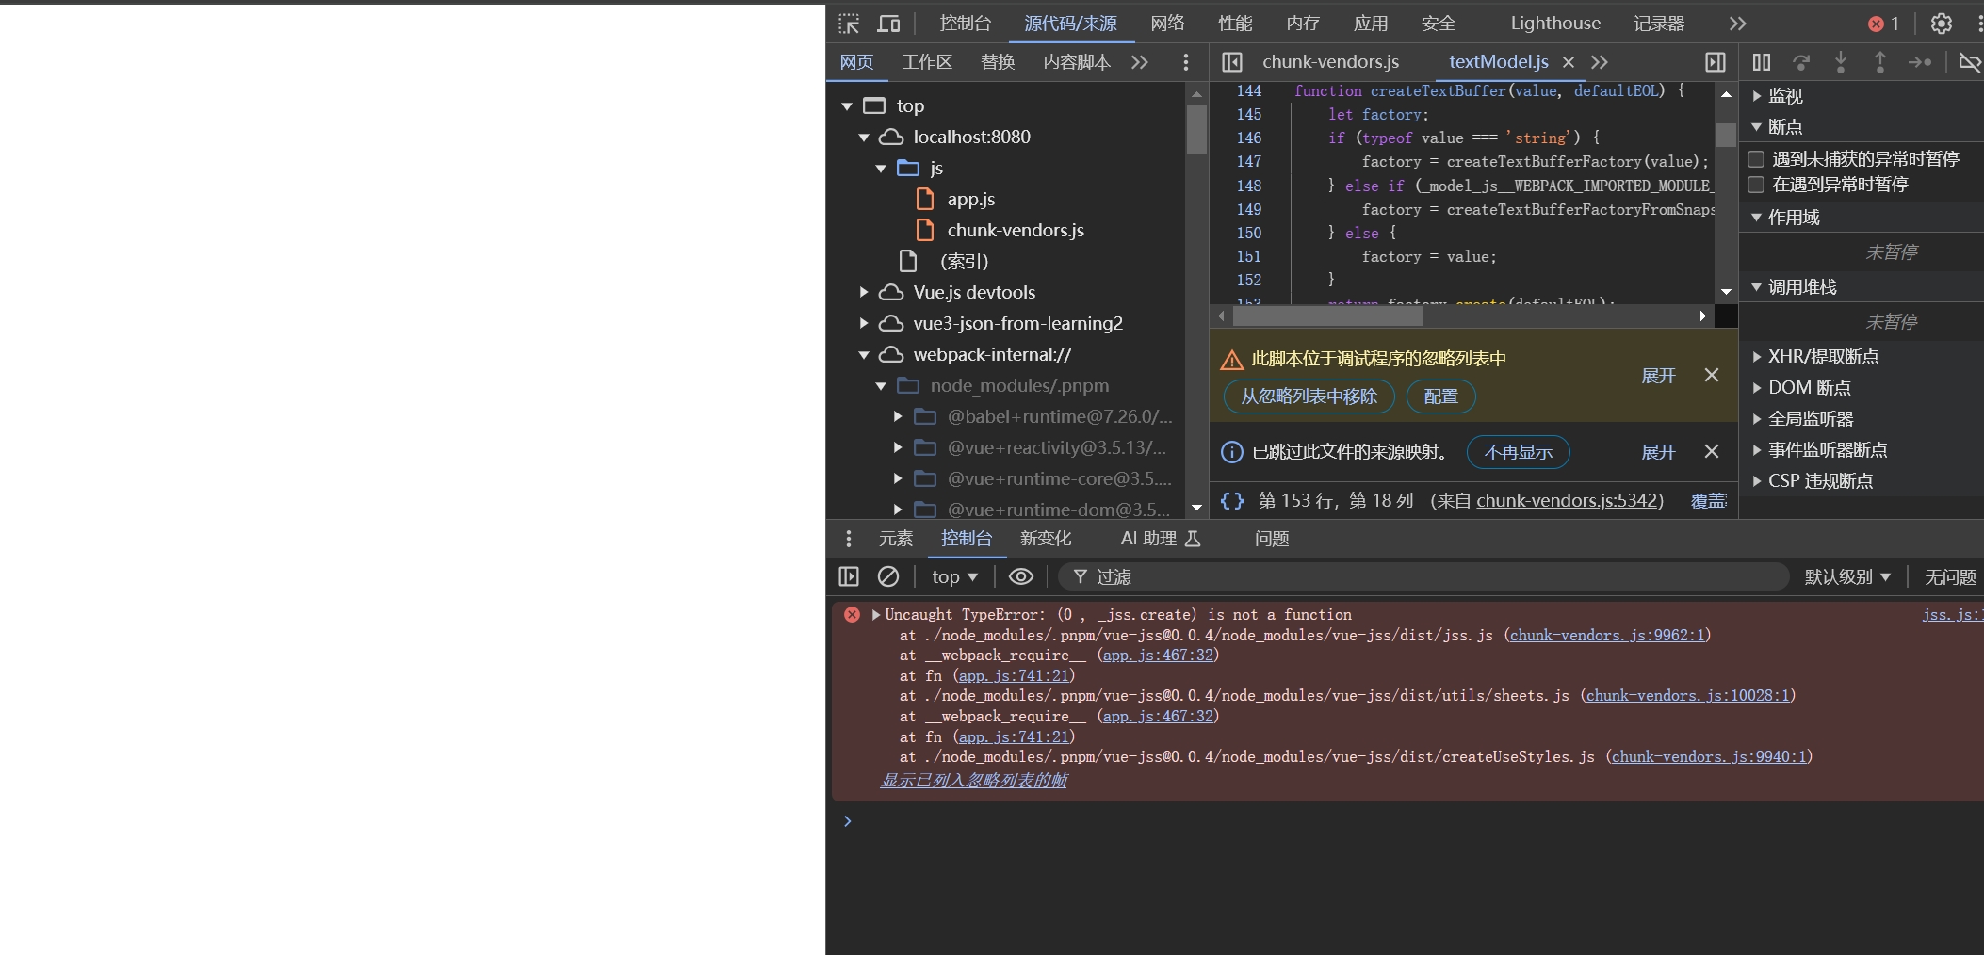Close the ignore list warning banner

(1712, 375)
